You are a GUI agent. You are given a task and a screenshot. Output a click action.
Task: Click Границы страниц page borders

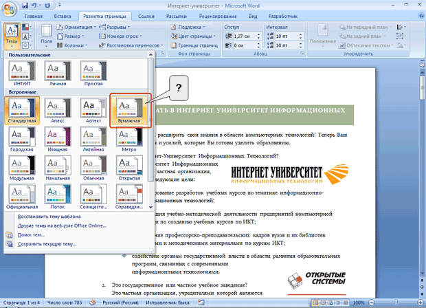[194, 45]
